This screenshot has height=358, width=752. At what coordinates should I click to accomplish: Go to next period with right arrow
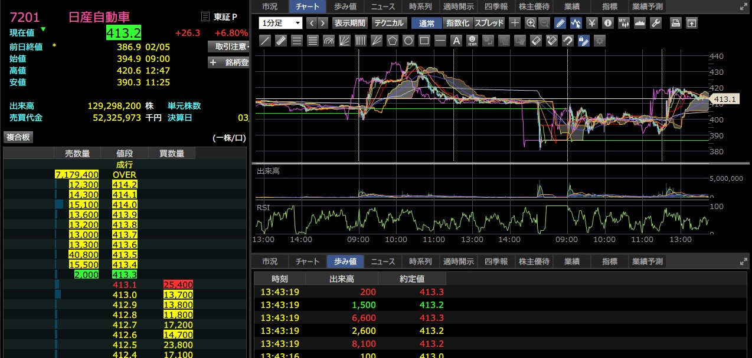(x=324, y=23)
